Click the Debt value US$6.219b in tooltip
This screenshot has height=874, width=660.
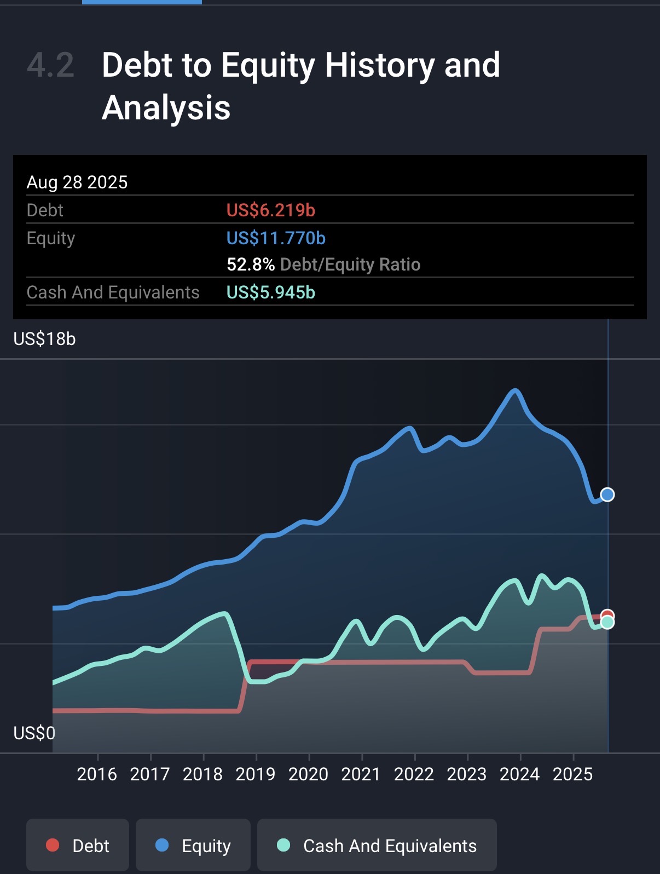pyautogui.click(x=271, y=210)
